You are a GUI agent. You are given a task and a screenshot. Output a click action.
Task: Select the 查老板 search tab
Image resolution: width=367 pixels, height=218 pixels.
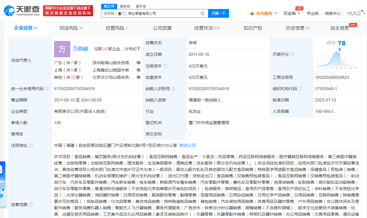coord(125,6)
